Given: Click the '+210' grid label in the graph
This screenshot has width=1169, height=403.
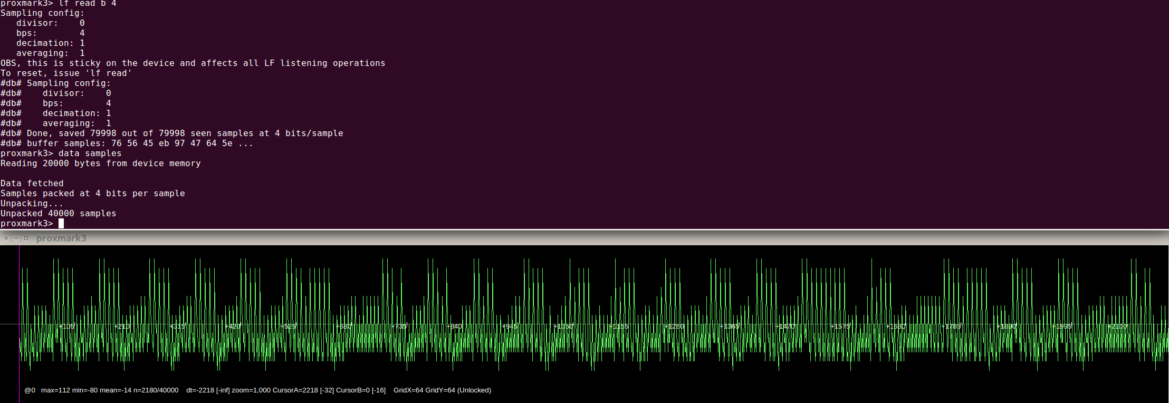Looking at the screenshot, I should (122, 327).
